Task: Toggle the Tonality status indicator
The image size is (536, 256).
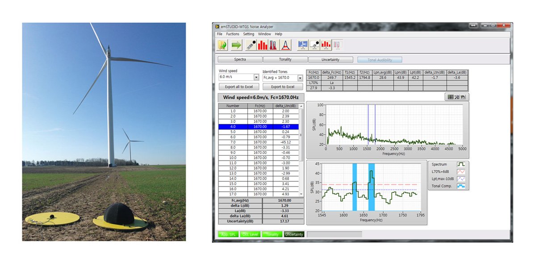Action: 272,234
